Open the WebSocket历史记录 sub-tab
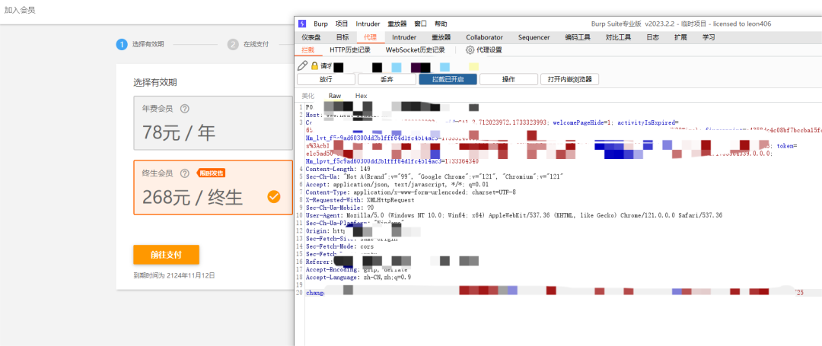Image resolution: width=822 pixels, height=346 pixels. coord(416,50)
